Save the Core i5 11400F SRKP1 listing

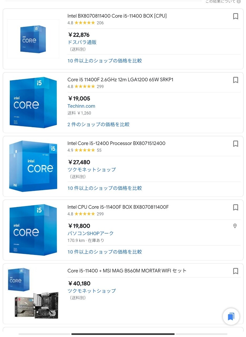235,80
